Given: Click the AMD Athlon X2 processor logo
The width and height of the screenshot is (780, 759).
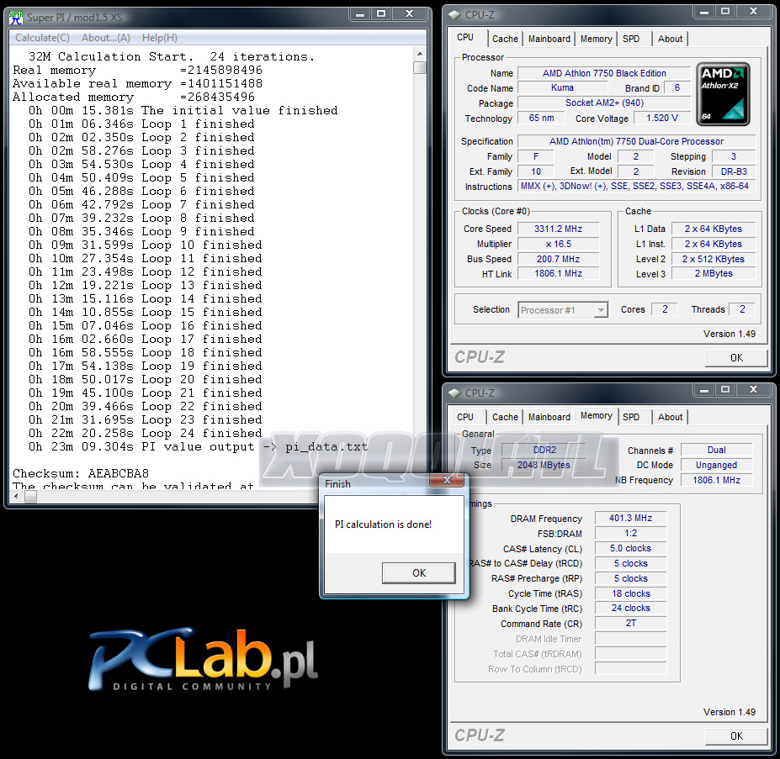Looking at the screenshot, I should coord(723,93).
